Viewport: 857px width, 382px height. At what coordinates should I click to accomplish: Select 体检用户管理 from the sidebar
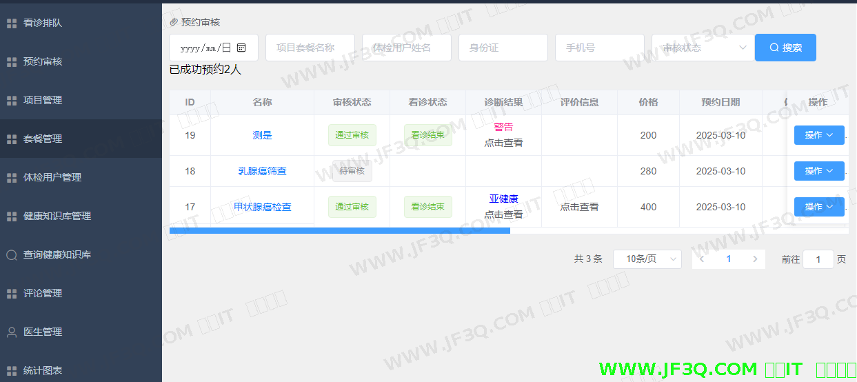52,178
